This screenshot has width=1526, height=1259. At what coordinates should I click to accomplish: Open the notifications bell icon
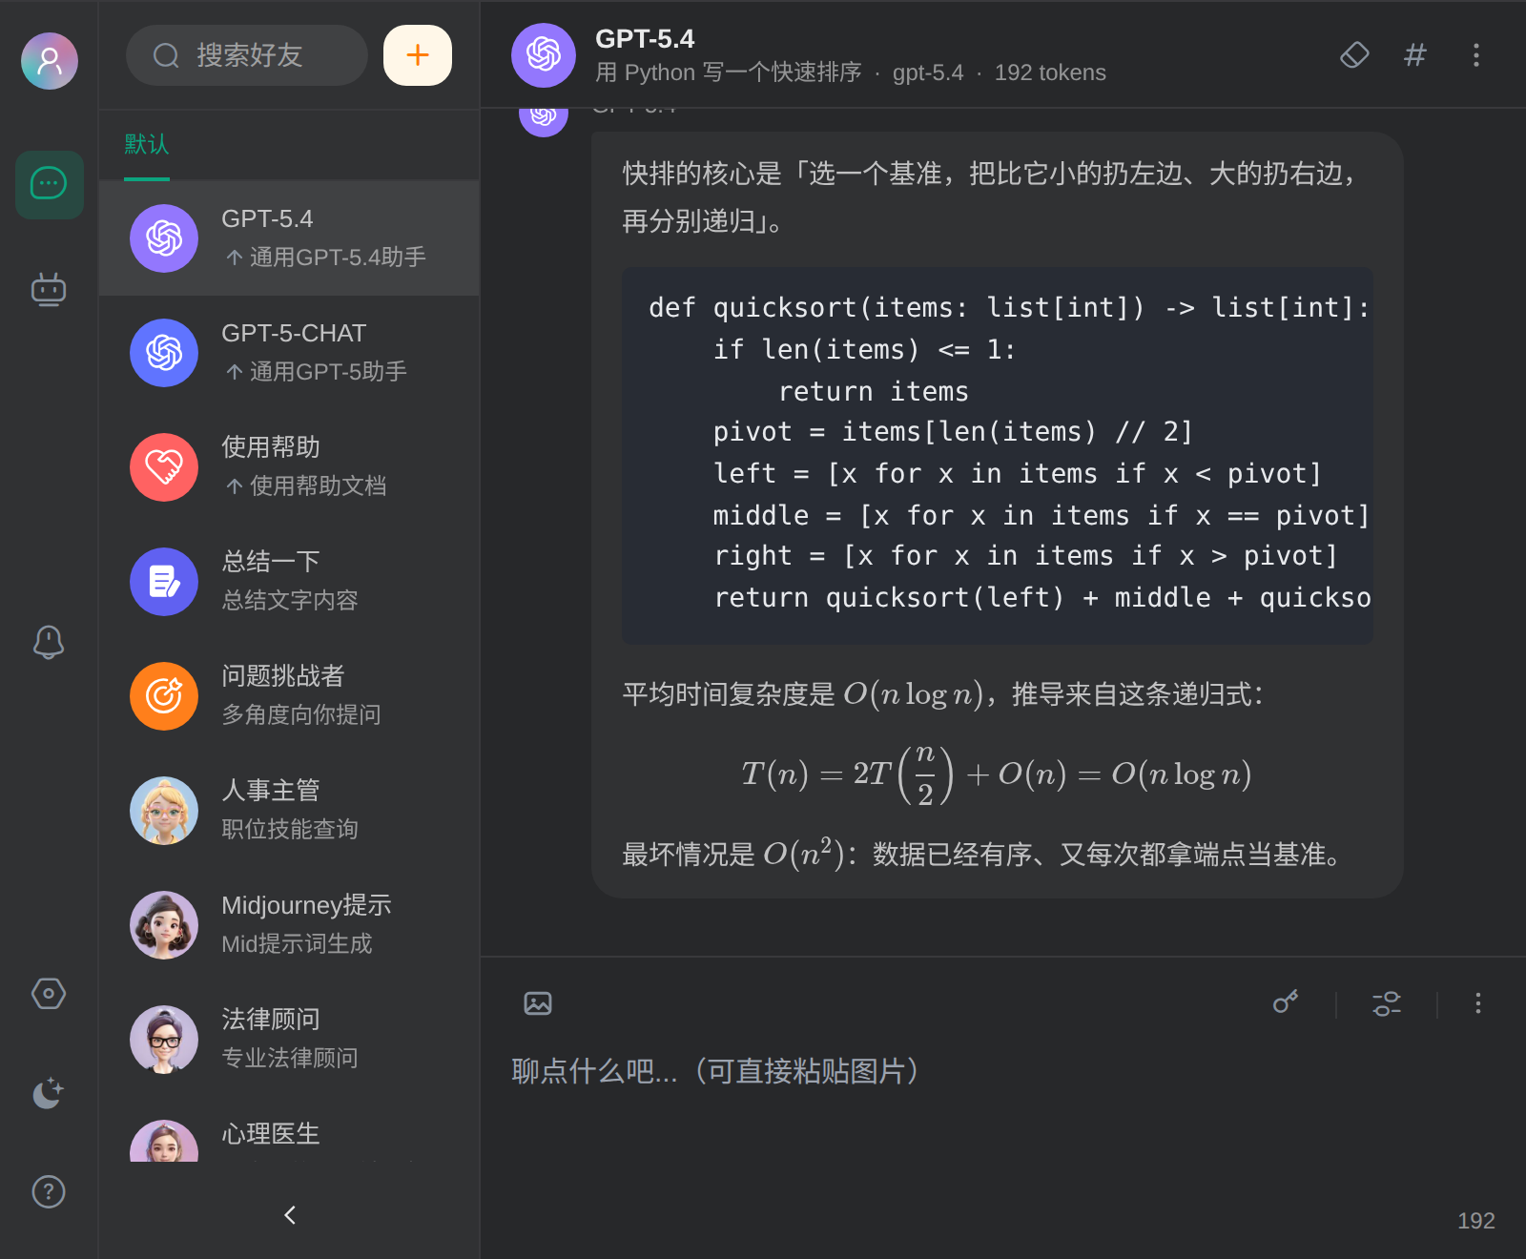point(49,642)
